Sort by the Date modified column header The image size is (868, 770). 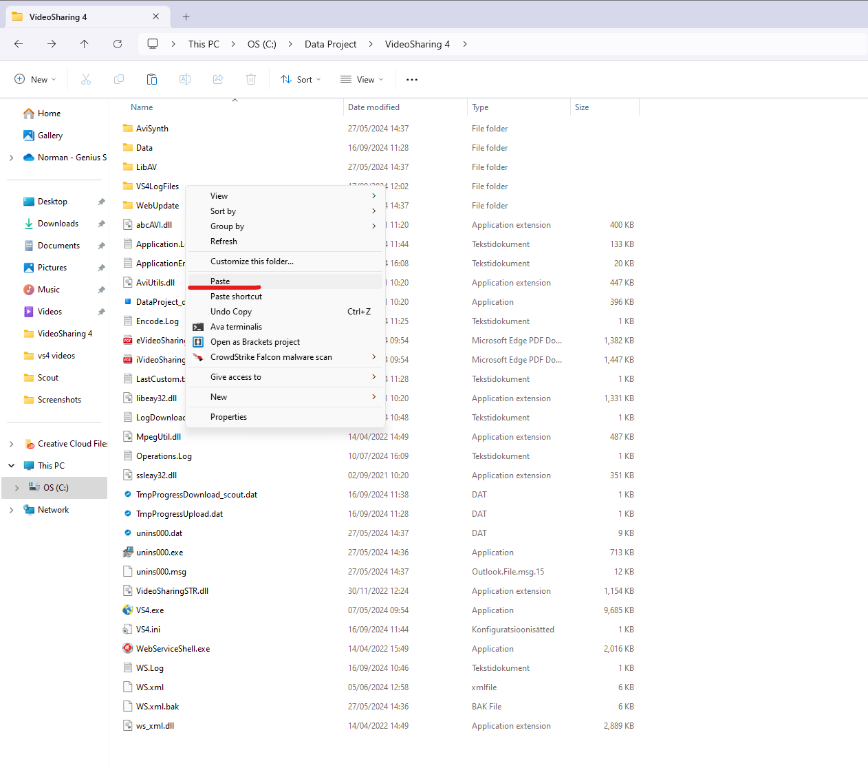404,107
